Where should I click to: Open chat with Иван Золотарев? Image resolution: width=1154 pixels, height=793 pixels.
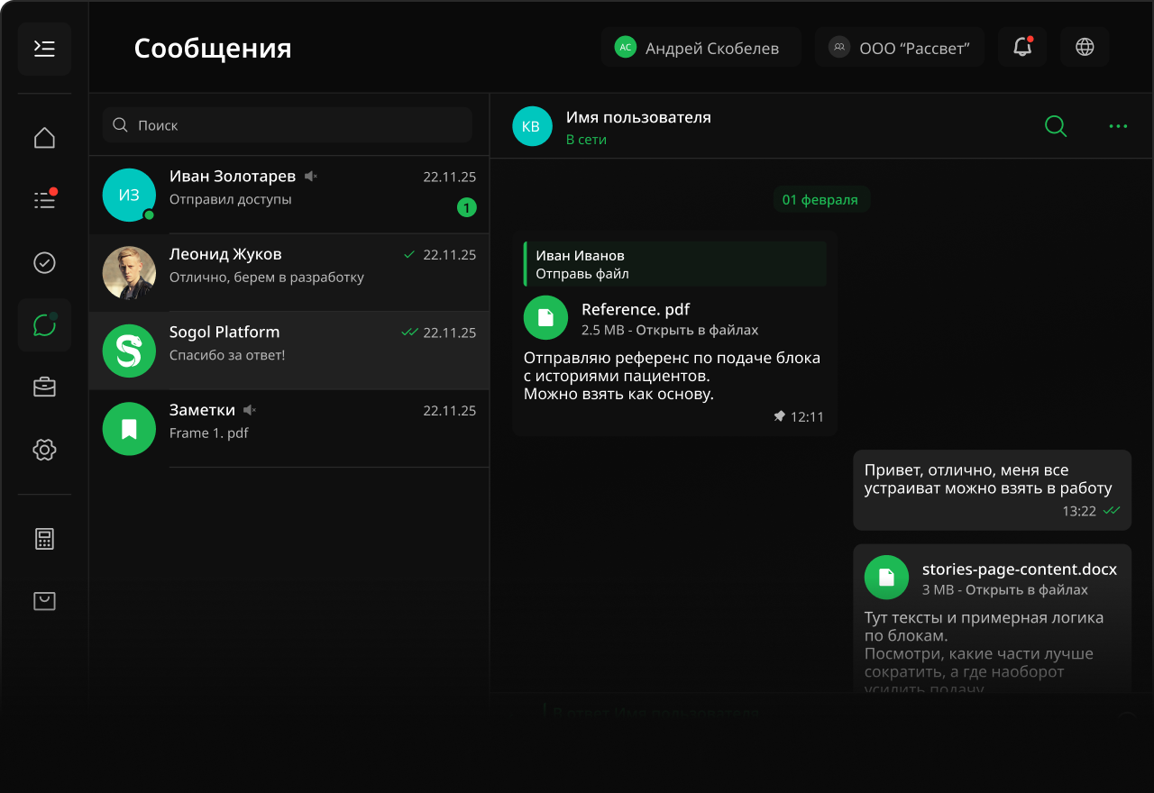[x=288, y=195]
